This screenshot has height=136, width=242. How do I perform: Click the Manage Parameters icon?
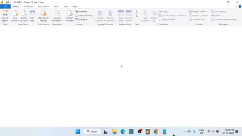(57, 13)
